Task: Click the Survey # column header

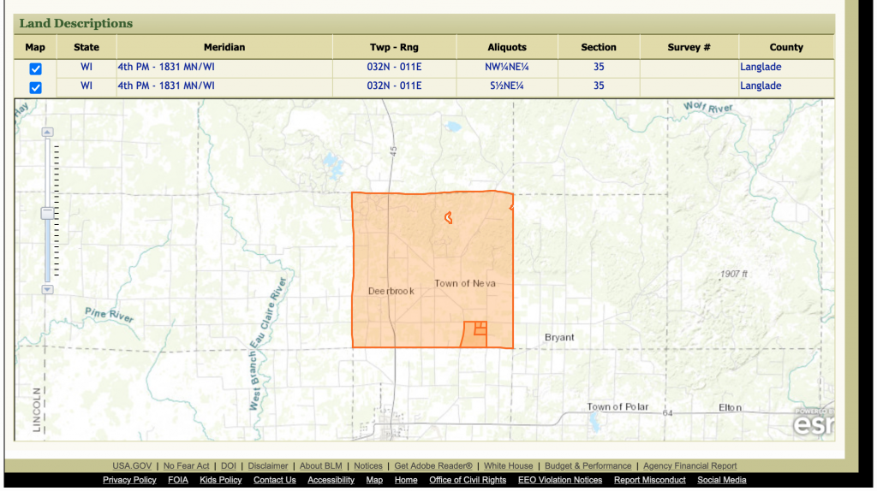Action: tap(689, 47)
